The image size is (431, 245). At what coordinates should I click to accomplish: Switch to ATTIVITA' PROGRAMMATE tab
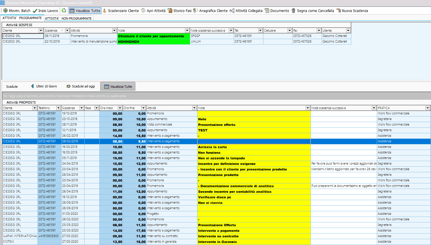(22, 18)
